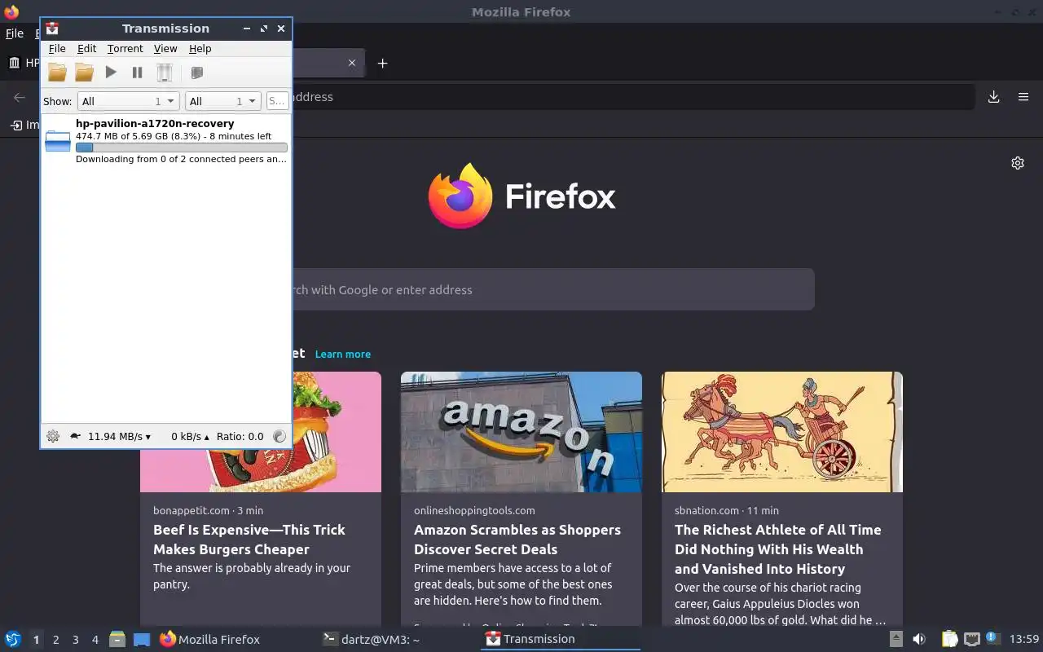Remove the torrent using the trash icon
Image resolution: width=1043 pixels, height=652 pixels.
165,73
